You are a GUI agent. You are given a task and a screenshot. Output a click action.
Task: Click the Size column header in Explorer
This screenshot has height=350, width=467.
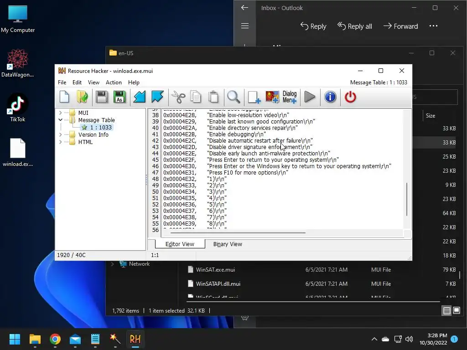[431, 116]
